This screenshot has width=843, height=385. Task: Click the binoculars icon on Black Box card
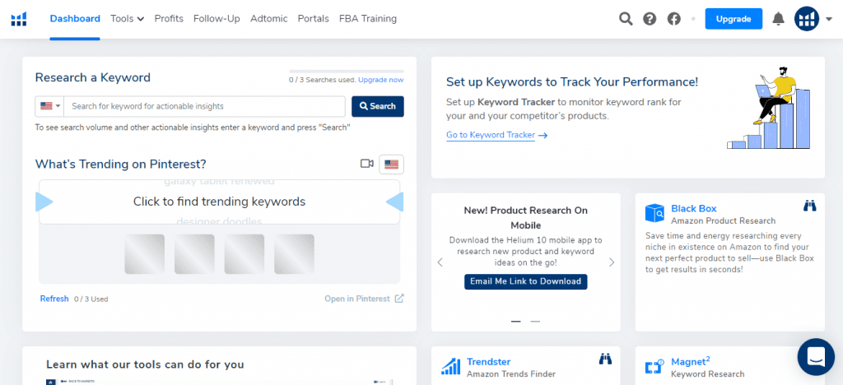(810, 206)
